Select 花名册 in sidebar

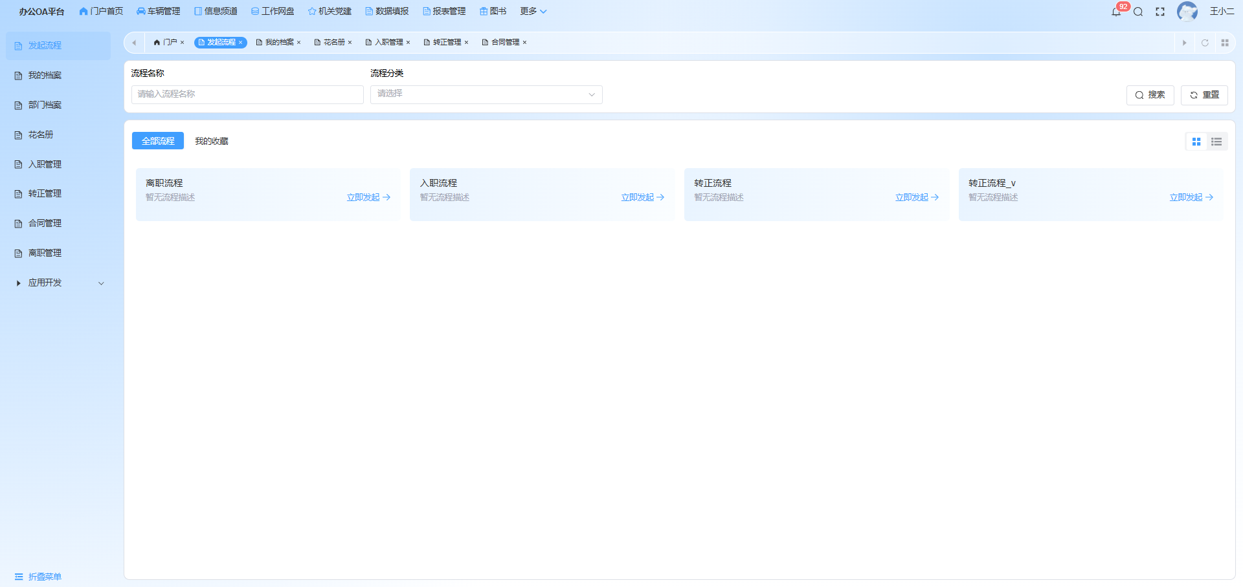pos(58,135)
